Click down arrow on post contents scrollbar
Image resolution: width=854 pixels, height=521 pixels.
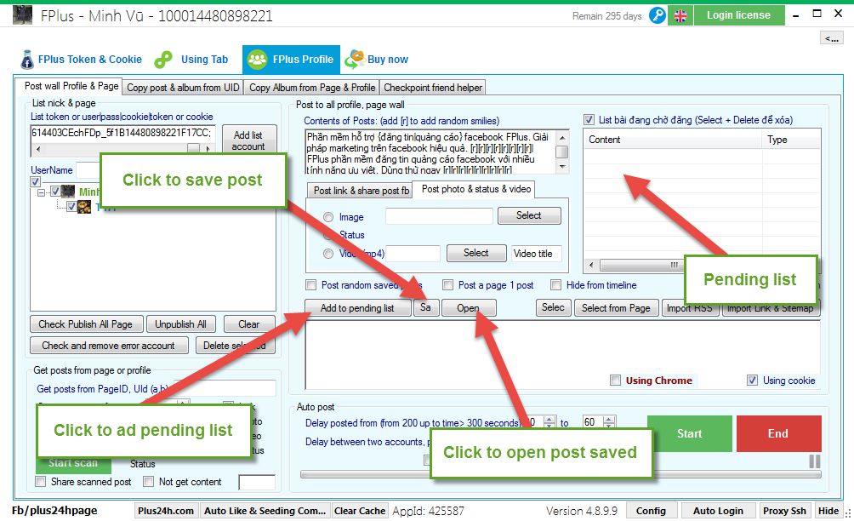point(562,168)
